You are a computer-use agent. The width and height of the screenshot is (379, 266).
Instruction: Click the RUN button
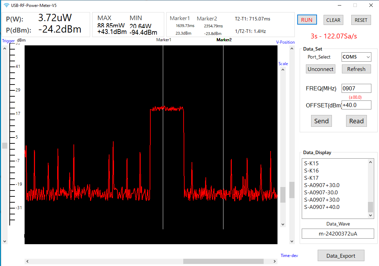307,20
